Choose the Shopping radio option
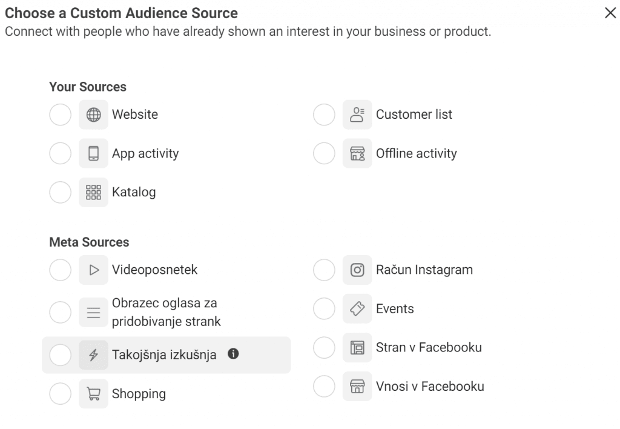 (x=60, y=394)
